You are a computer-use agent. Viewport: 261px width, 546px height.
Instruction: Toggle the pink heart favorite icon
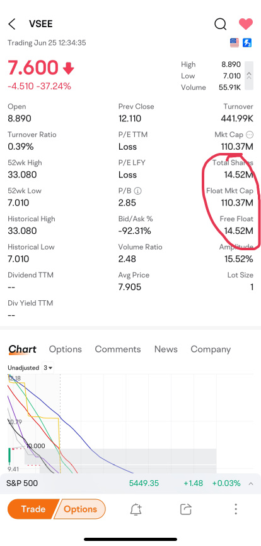(x=246, y=23)
